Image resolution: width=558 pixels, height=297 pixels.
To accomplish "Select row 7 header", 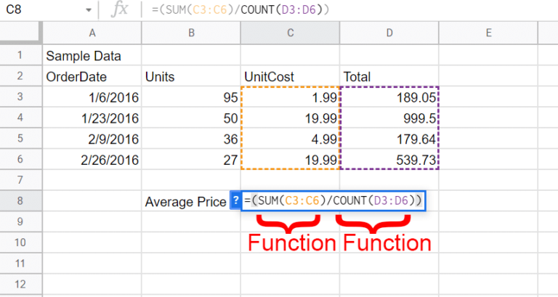I will 20,180.
